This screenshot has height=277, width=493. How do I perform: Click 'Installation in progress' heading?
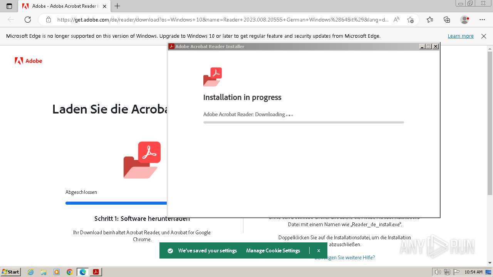[x=242, y=97]
